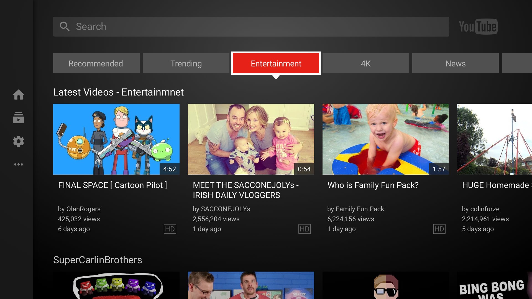
Task: Click the News tab label
Action: point(455,63)
